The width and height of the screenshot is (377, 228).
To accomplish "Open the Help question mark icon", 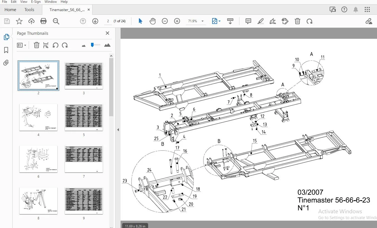I will tap(344, 9).
